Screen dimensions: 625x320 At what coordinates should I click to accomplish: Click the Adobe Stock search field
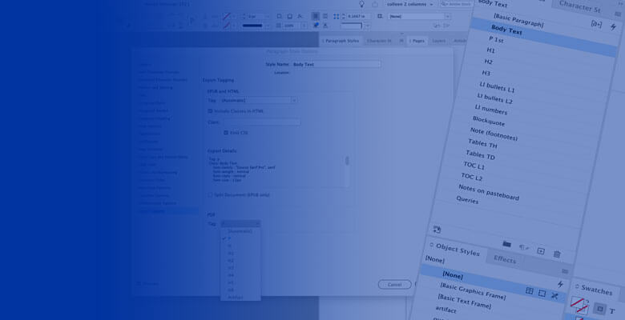pyautogui.click(x=456, y=4)
